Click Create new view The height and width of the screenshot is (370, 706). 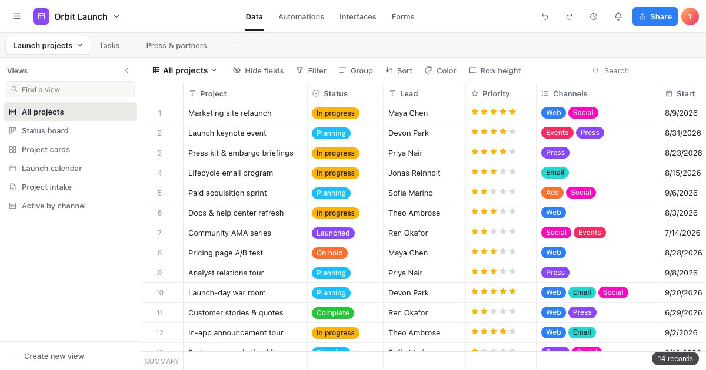pos(48,356)
